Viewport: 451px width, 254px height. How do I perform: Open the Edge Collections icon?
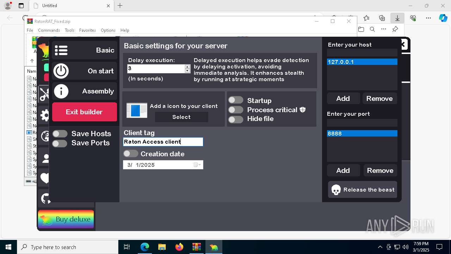[382, 18]
